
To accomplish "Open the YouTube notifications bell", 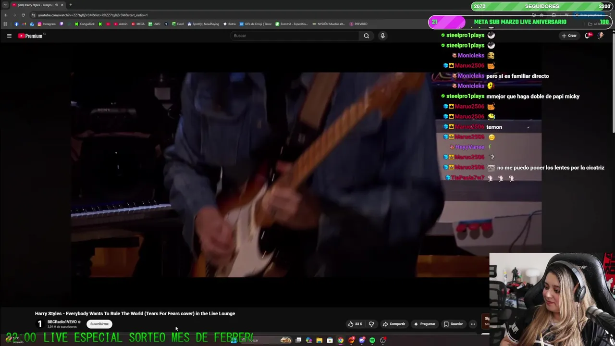I will [587, 36].
